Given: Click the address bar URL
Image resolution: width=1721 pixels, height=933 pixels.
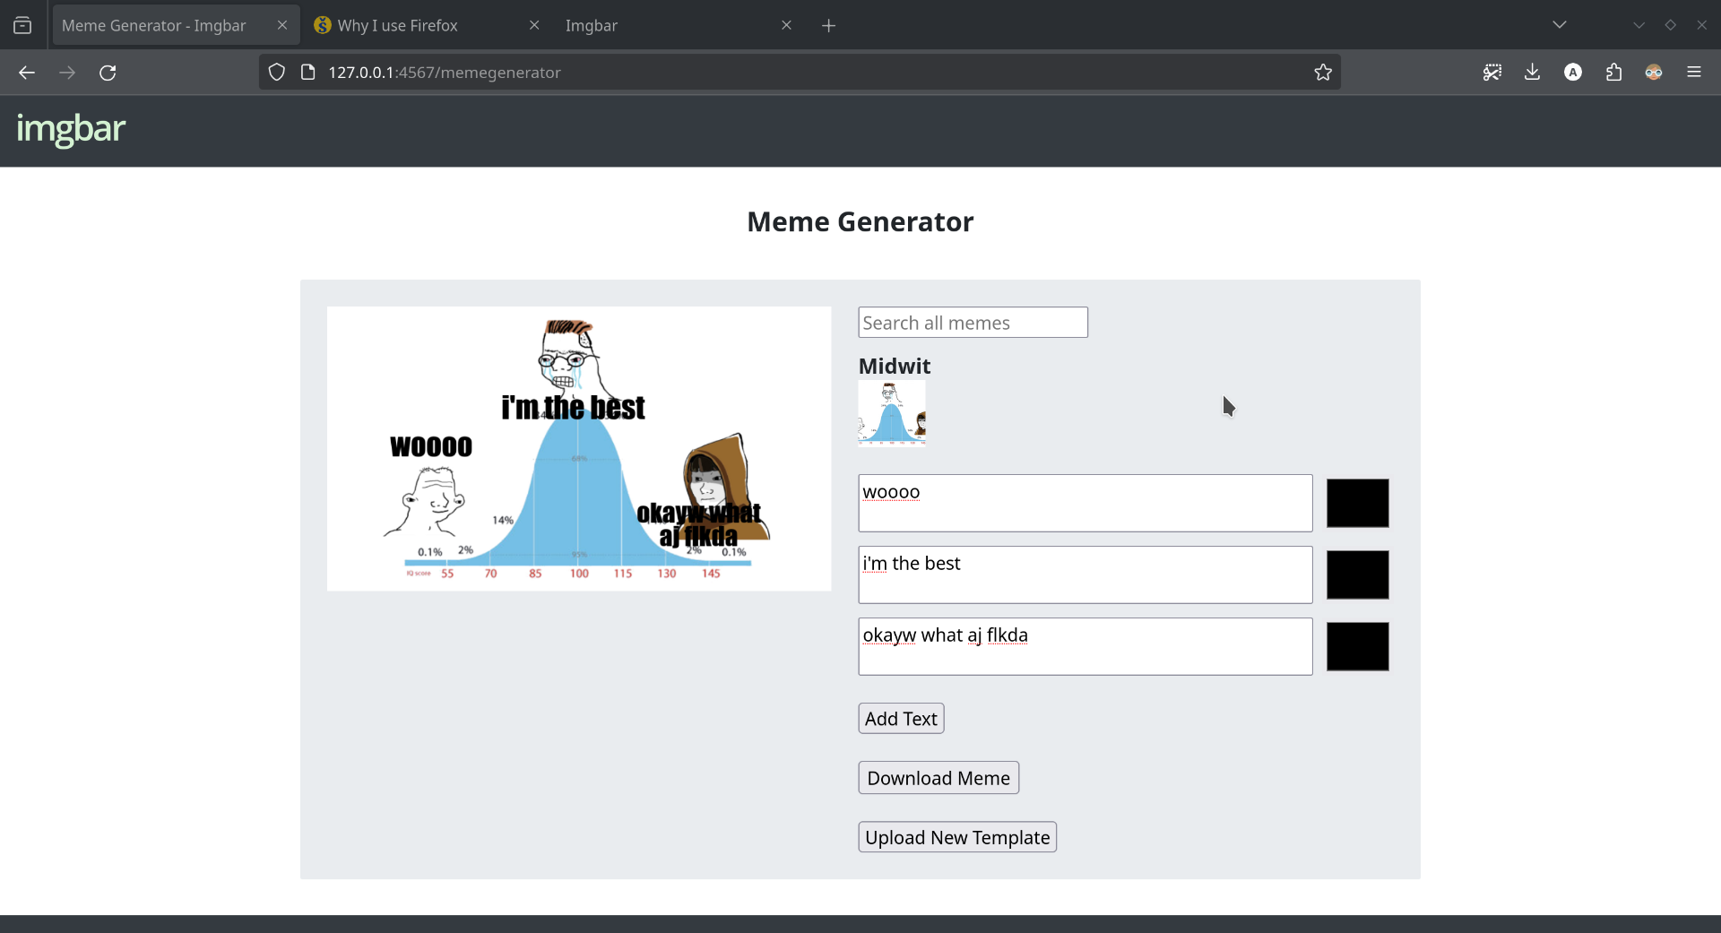Looking at the screenshot, I should coord(444,73).
